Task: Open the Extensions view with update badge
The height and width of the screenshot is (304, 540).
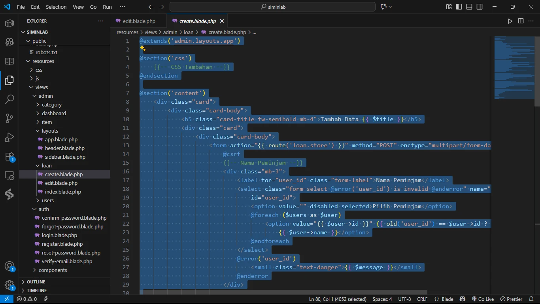Action: tap(9, 156)
